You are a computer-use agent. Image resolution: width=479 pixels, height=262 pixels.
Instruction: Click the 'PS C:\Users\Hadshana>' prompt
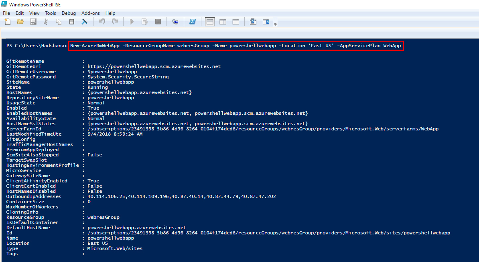[37, 46]
